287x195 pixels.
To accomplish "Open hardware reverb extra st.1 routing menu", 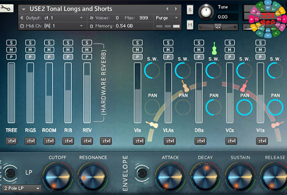I will click(106, 141).
